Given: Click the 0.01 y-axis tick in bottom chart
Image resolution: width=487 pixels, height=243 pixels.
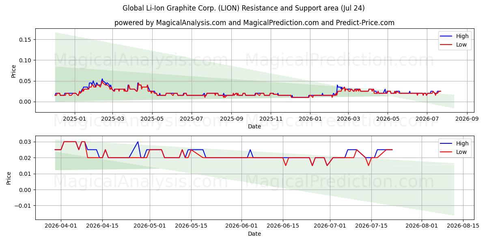Looking at the screenshot, I should pyautogui.click(x=26, y=174).
